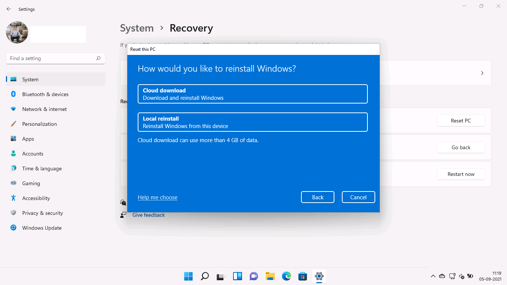Open taskbar Search
The width and height of the screenshot is (507, 285).
(x=205, y=276)
